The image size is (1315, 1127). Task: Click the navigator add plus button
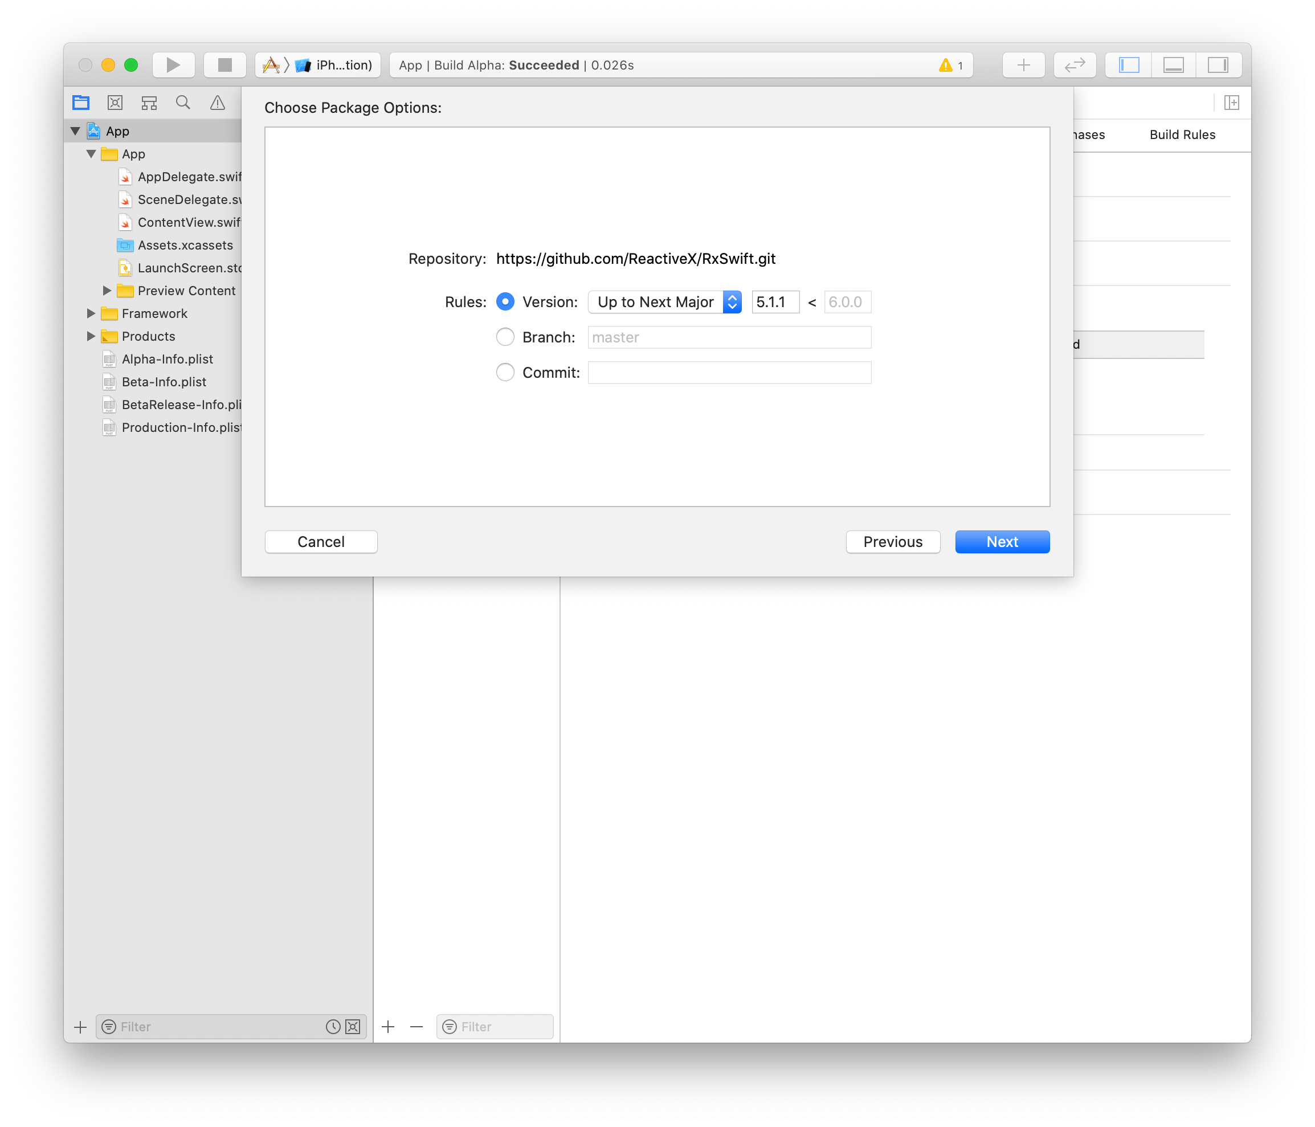80,1027
